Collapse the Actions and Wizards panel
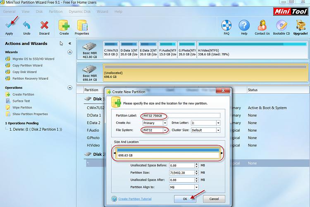 coord(70,43)
